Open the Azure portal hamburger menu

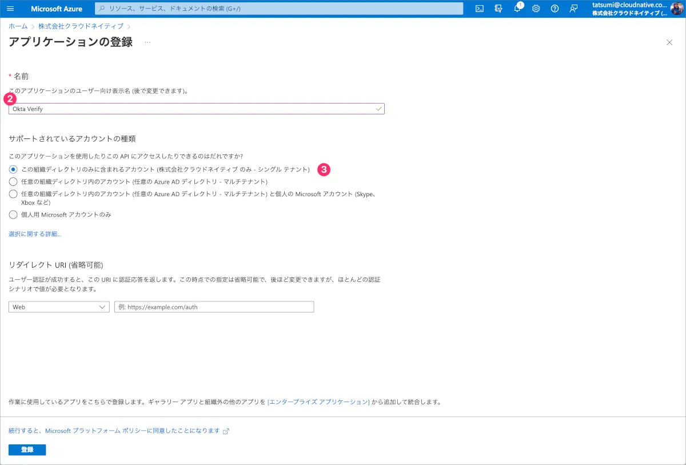point(10,9)
